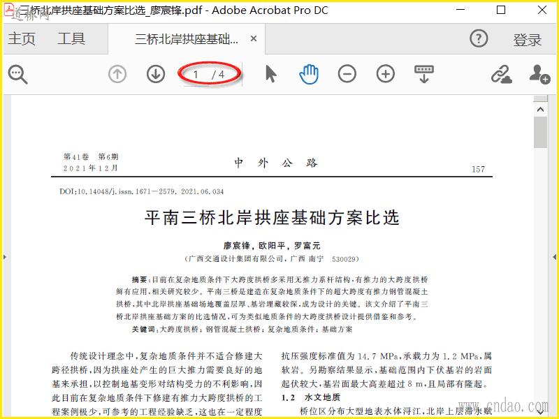Screen dimensions: 559x419
Task: Click the author line 廖宸锋, 欧阳平, 罗富元
Action: (x=272, y=246)
